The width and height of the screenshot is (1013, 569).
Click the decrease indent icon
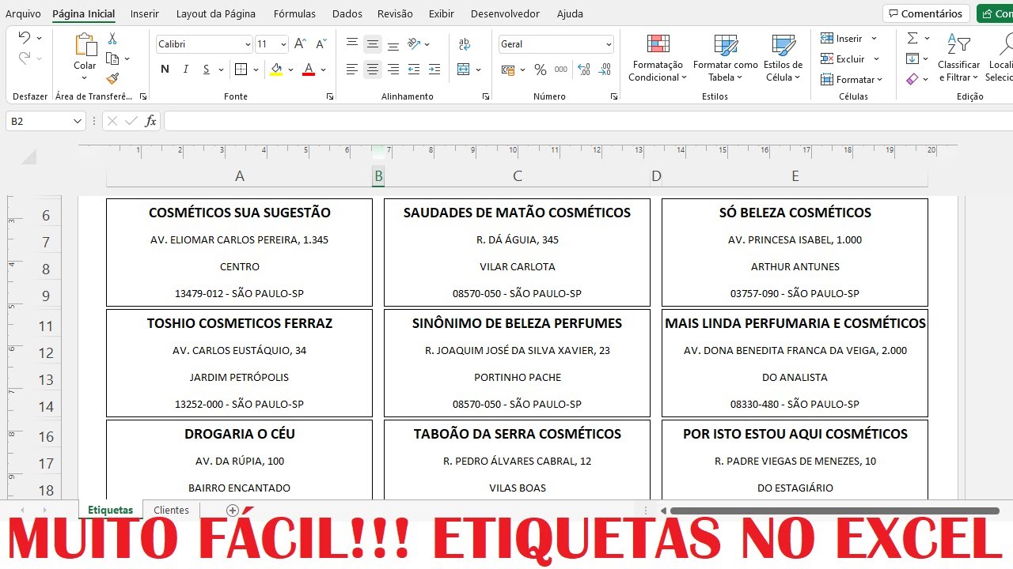[x=414, y=70]
